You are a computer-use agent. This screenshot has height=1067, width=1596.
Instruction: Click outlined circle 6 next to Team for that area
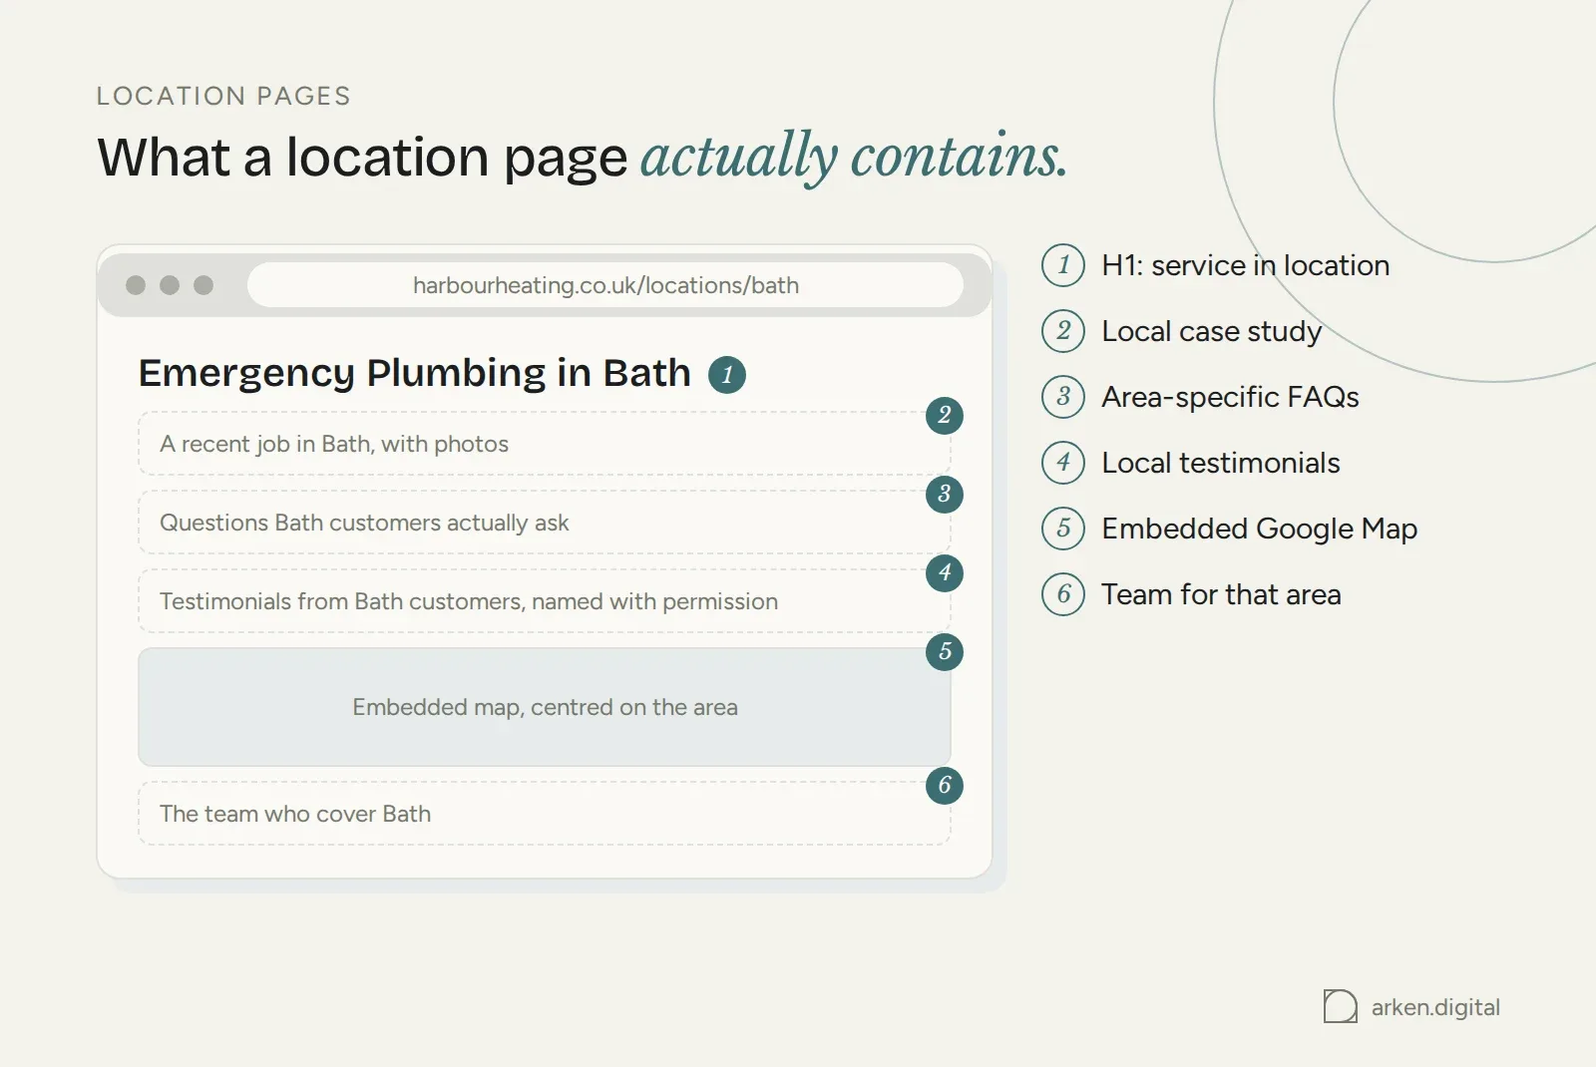[1063, 594]
